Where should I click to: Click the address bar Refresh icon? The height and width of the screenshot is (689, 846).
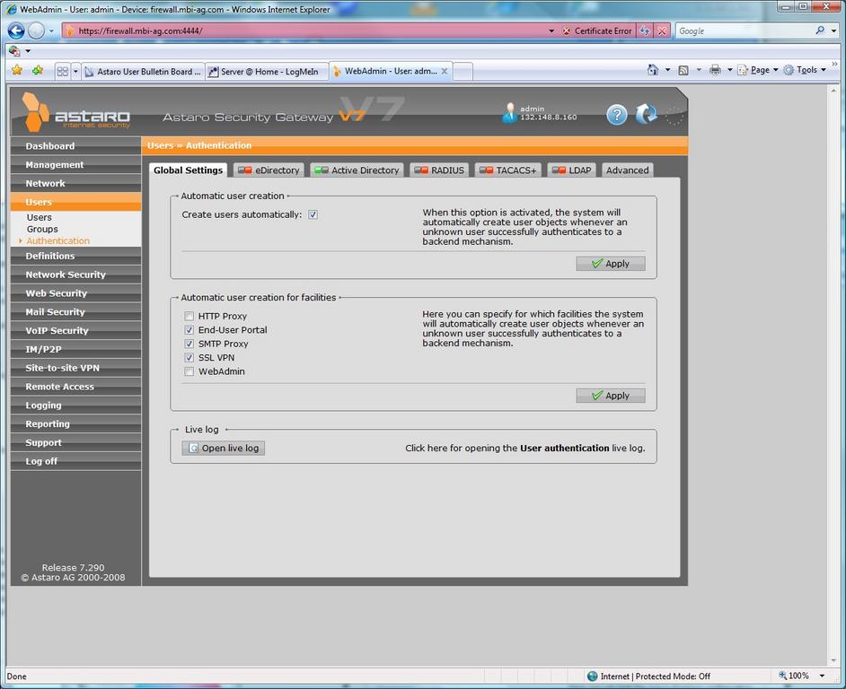click(x=644, y=31)
